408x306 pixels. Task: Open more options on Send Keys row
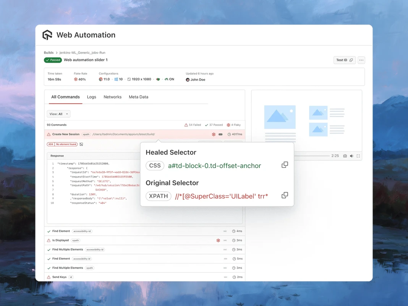tap(226, 277)
